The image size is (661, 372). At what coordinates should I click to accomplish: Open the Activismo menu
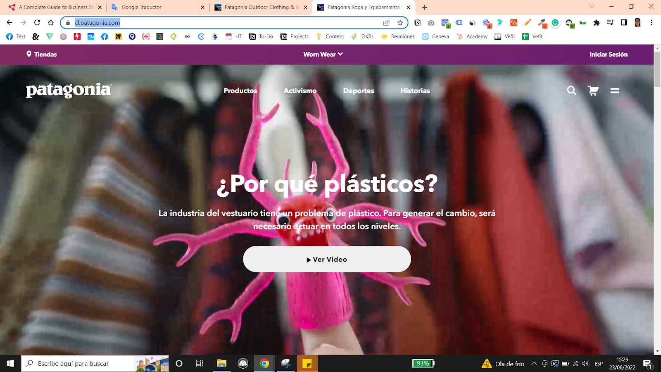click(300, 91)
